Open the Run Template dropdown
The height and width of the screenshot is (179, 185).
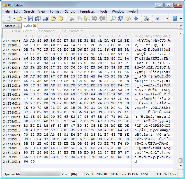coord(71,31)
